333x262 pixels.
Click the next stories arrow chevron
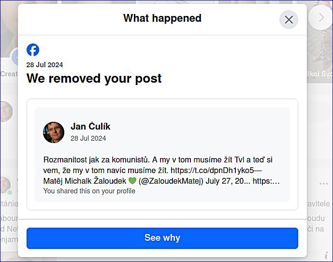tap(321, 18)
